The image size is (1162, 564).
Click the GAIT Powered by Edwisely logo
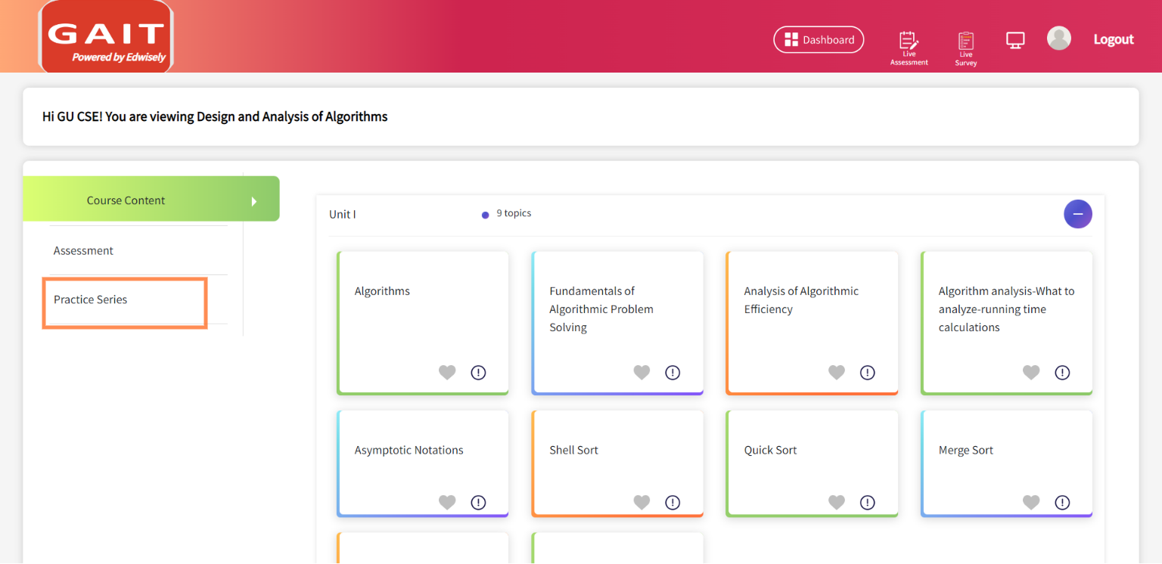pos(106,36)
